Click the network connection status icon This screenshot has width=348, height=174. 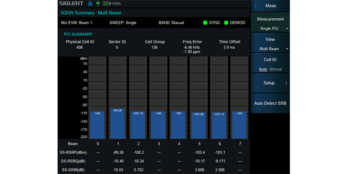[x=91, y=4]
